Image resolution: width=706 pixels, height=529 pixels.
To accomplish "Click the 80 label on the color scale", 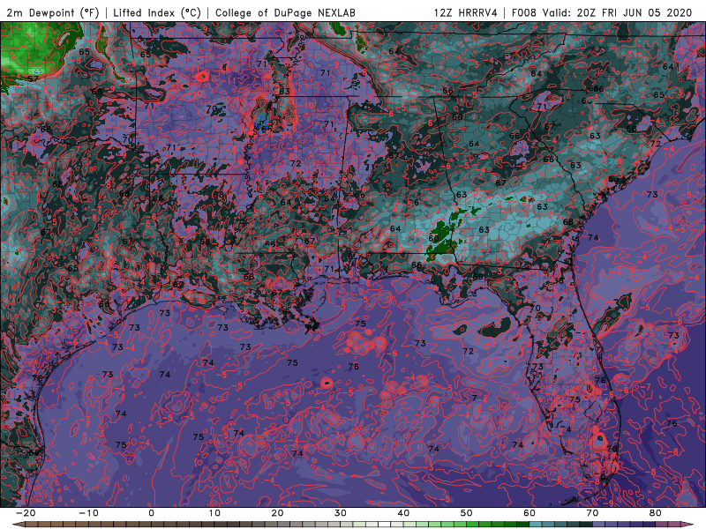I will coord(656,513).
